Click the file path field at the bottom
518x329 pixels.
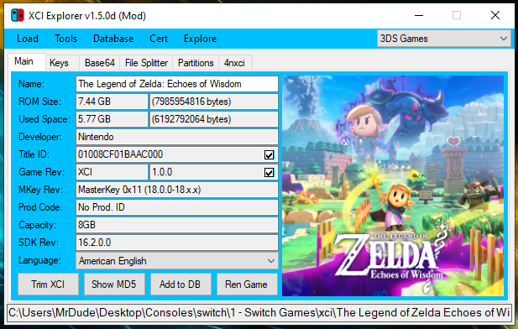(x=259, y=312)
